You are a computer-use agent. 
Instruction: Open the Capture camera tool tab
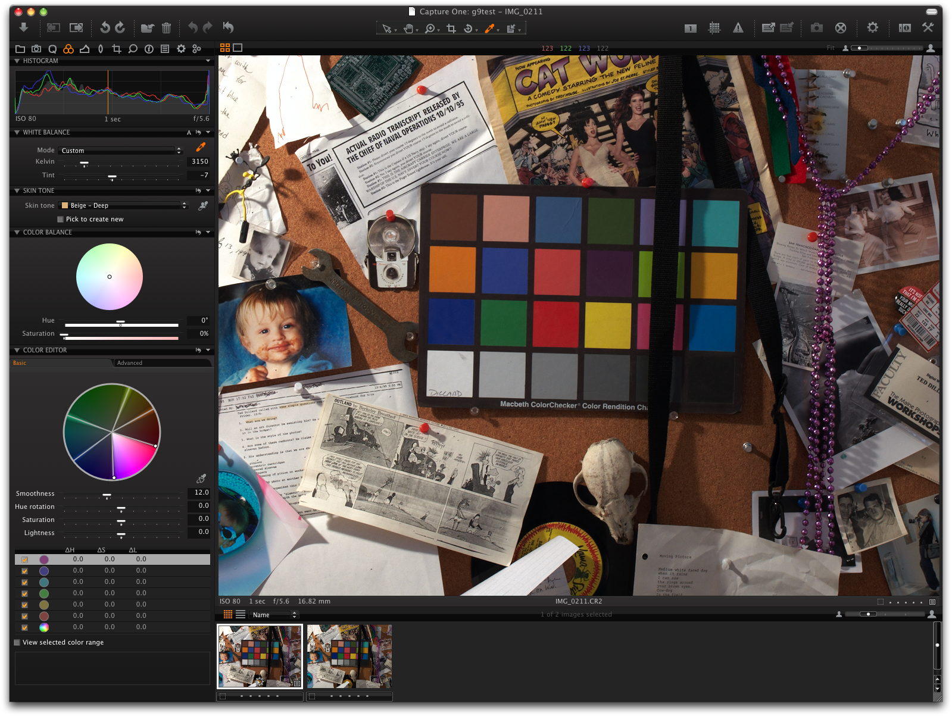[x=36, y=49]
